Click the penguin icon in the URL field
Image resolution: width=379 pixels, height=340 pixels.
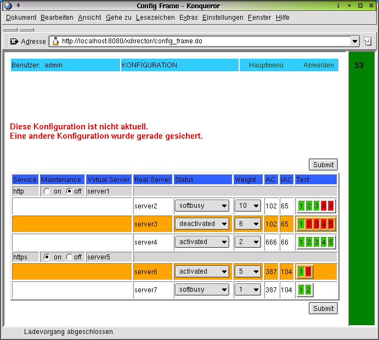[55, 41]
